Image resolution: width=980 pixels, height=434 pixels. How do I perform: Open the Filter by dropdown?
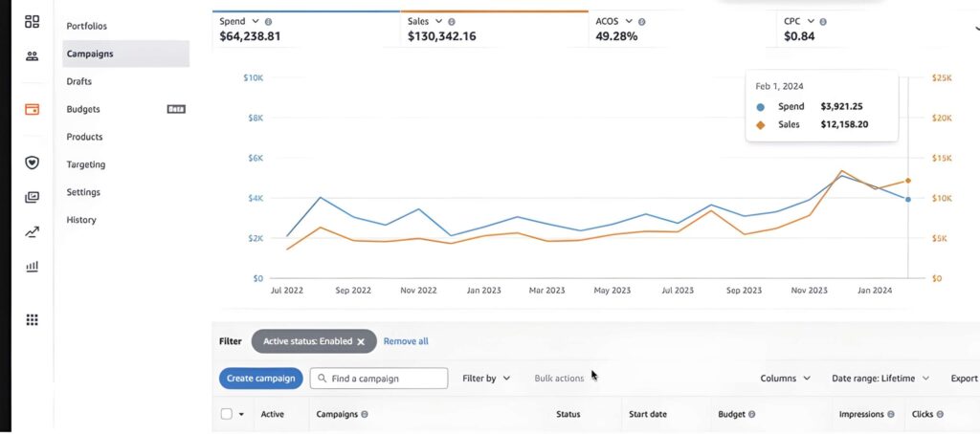(486, 379)
